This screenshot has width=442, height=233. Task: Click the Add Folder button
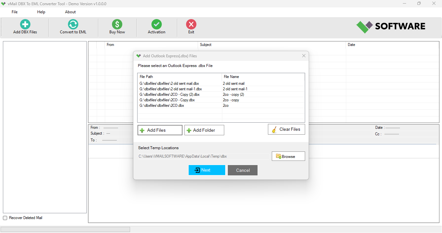point(204,130)
